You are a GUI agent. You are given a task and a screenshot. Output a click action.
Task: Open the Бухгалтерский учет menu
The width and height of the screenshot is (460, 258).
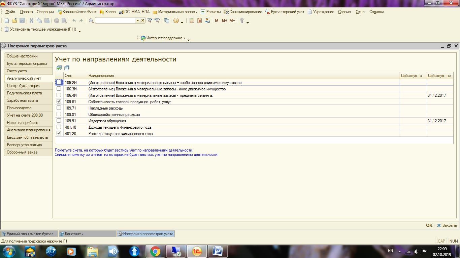285,12
